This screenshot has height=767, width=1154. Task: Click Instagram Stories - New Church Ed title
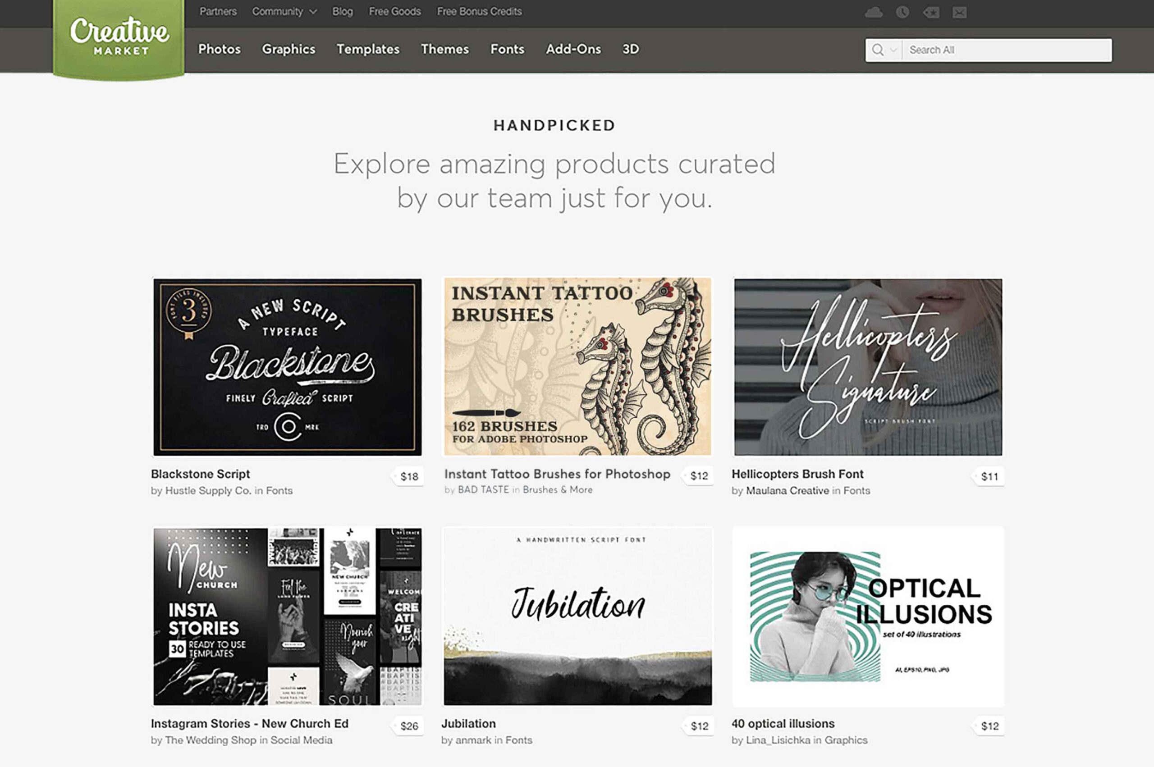(x=249, y=723)
